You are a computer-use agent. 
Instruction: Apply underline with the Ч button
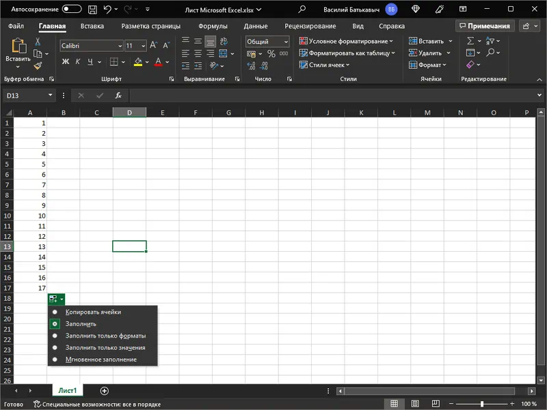[x=90, y=61]
